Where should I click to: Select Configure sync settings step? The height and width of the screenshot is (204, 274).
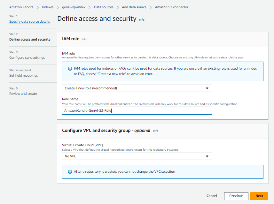27,57
